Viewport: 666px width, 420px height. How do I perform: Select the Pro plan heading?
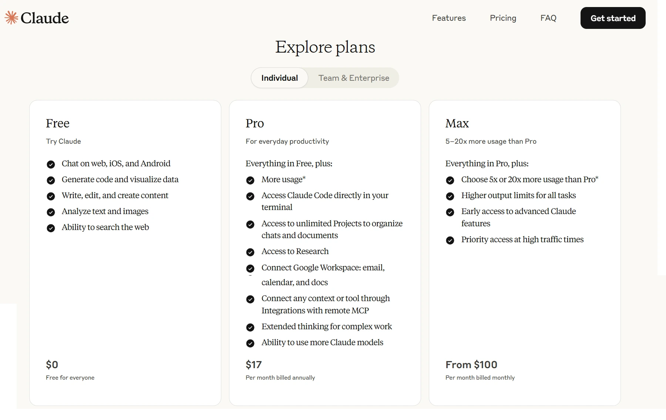255,123
